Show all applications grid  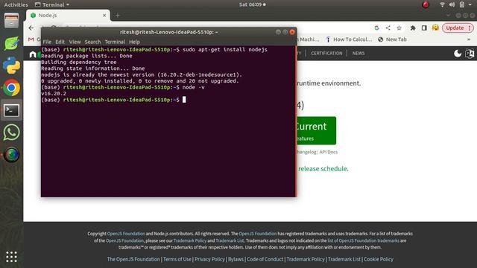(x=11, y=257)
